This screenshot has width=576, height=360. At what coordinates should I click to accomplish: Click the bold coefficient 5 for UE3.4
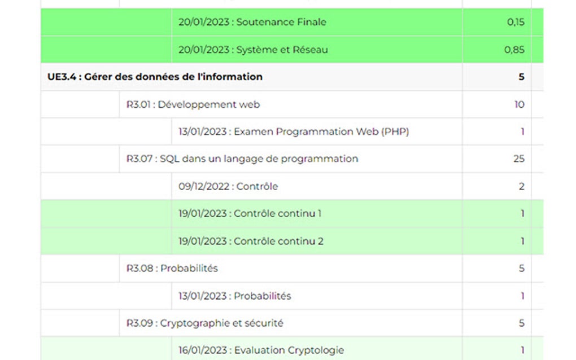pos(521,77)
